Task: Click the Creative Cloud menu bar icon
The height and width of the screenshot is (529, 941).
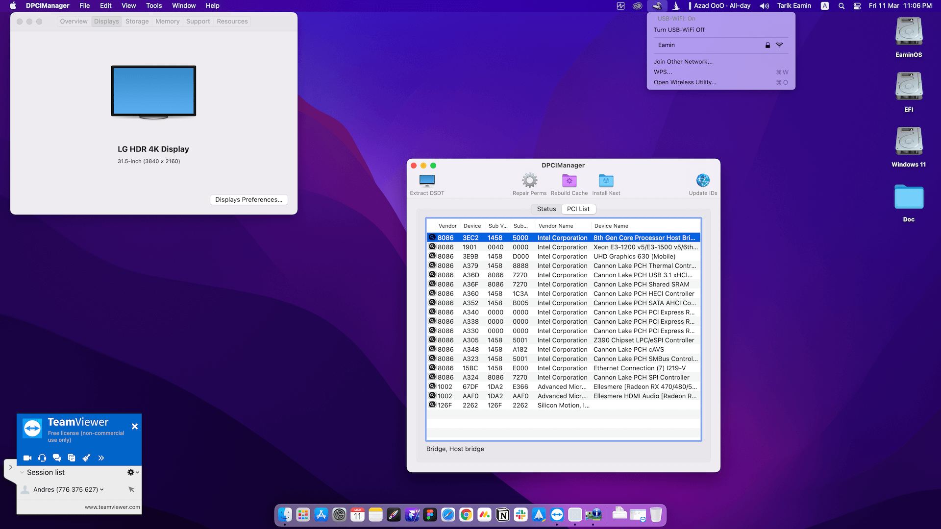Action: (637, 6)
